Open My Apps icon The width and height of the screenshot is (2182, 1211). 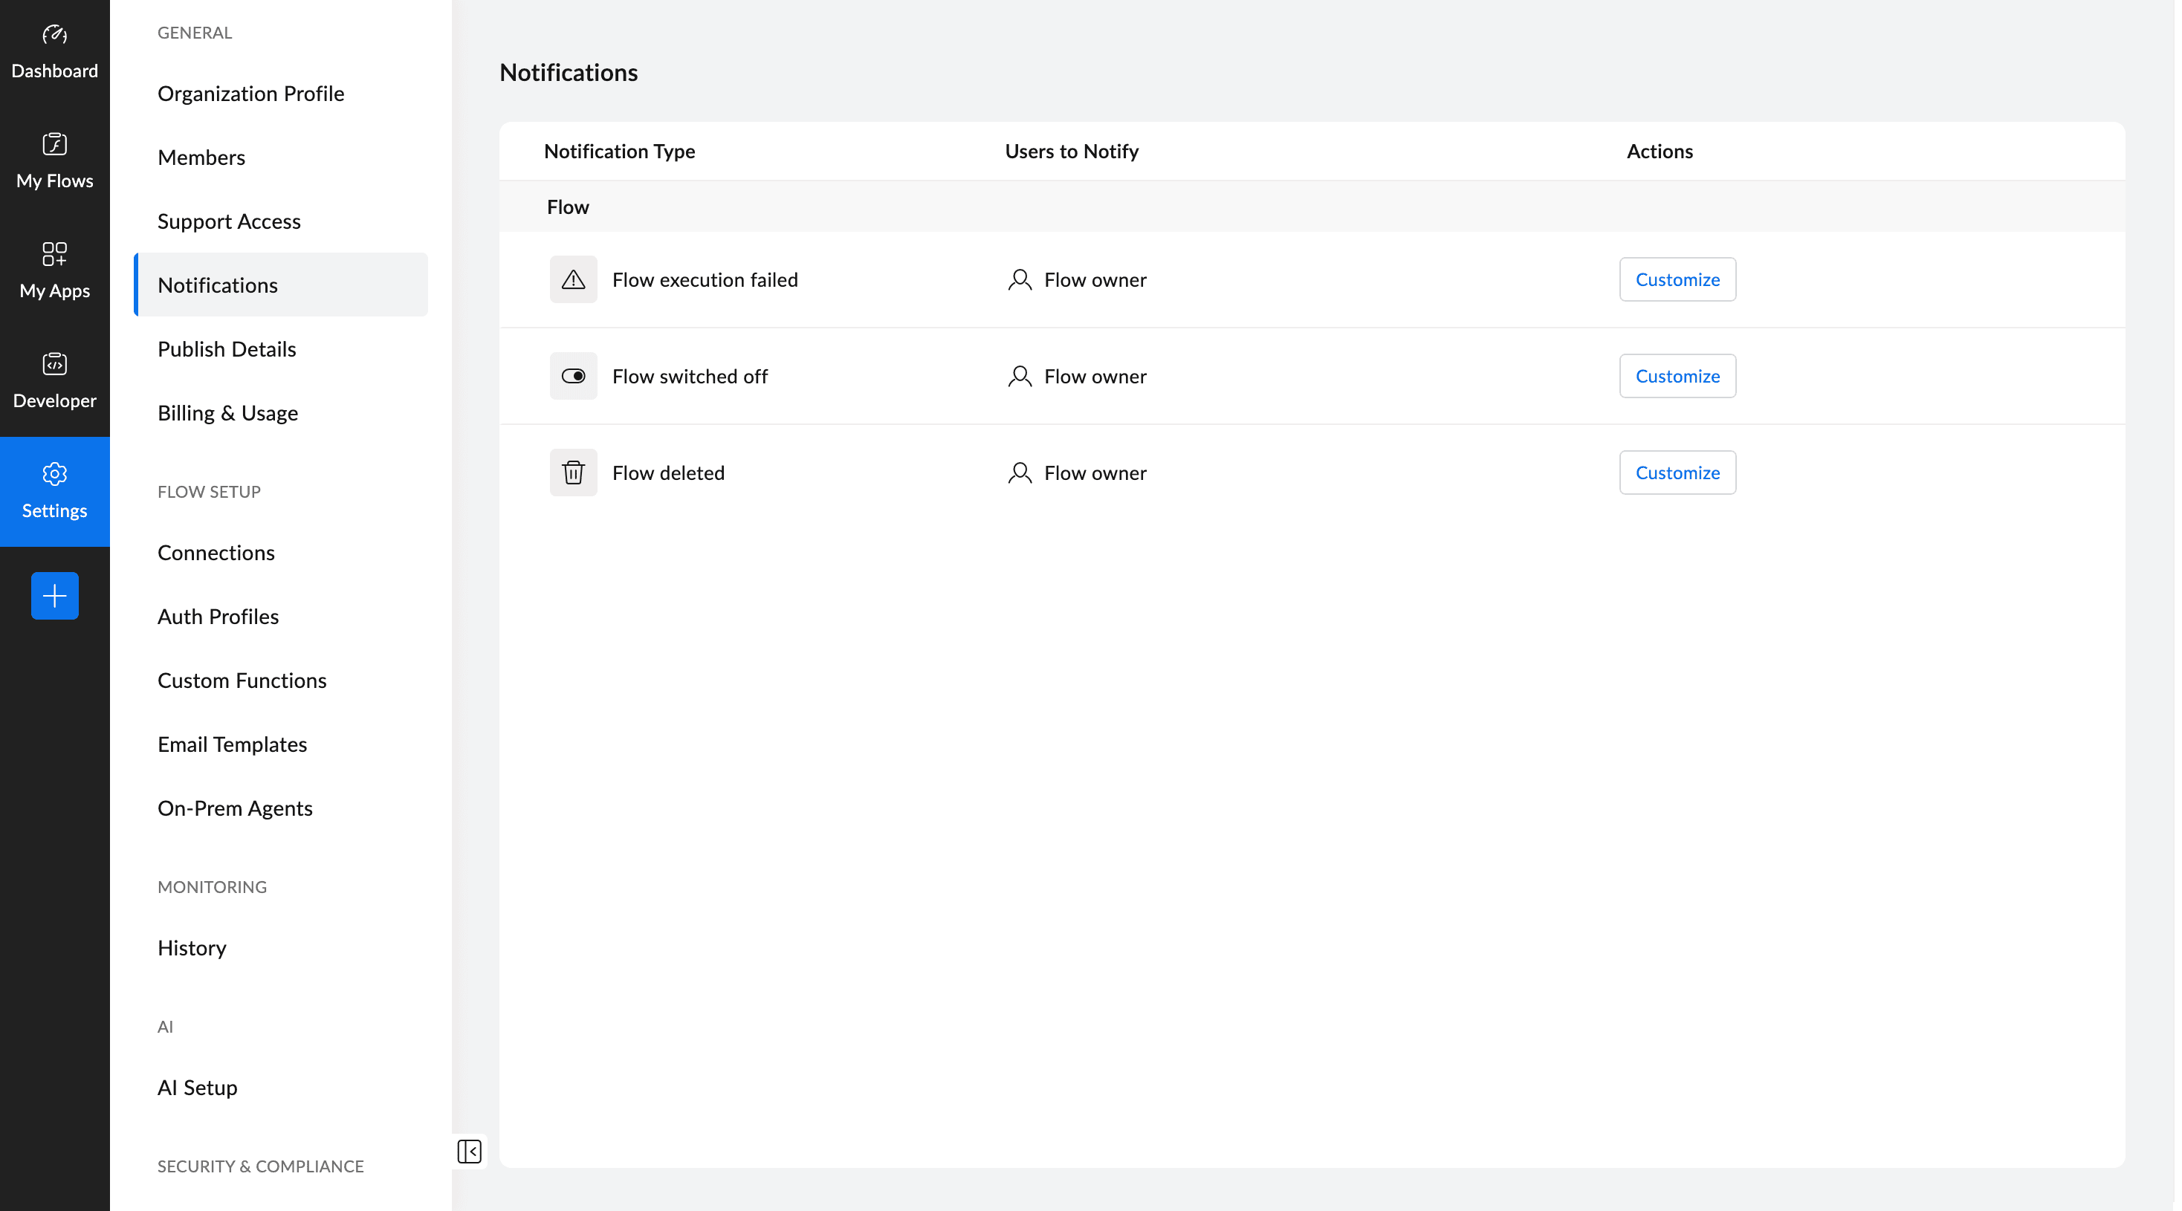coord(54,254)
